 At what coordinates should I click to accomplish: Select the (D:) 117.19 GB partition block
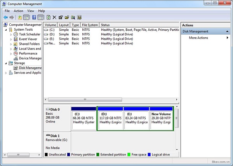pos(110,119)
